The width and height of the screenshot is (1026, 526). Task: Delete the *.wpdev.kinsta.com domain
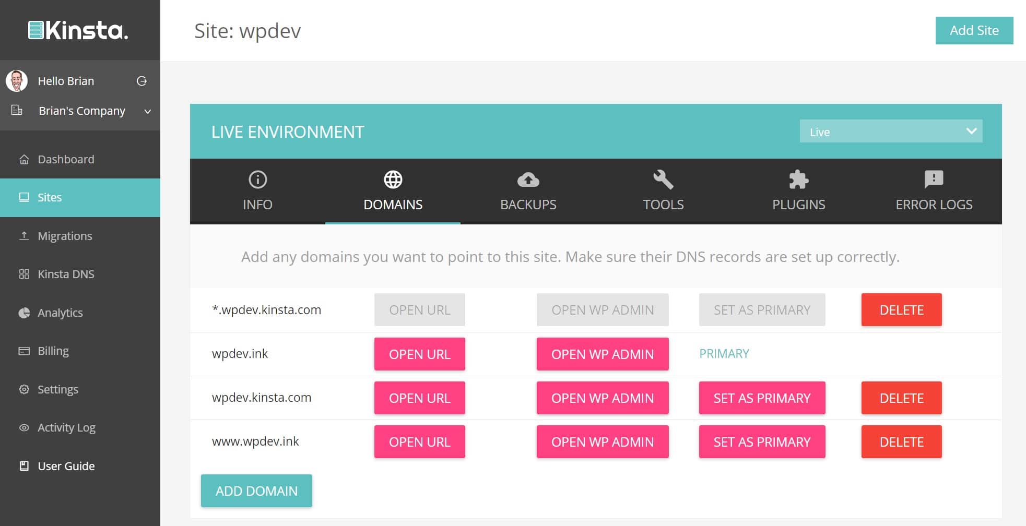901,310
